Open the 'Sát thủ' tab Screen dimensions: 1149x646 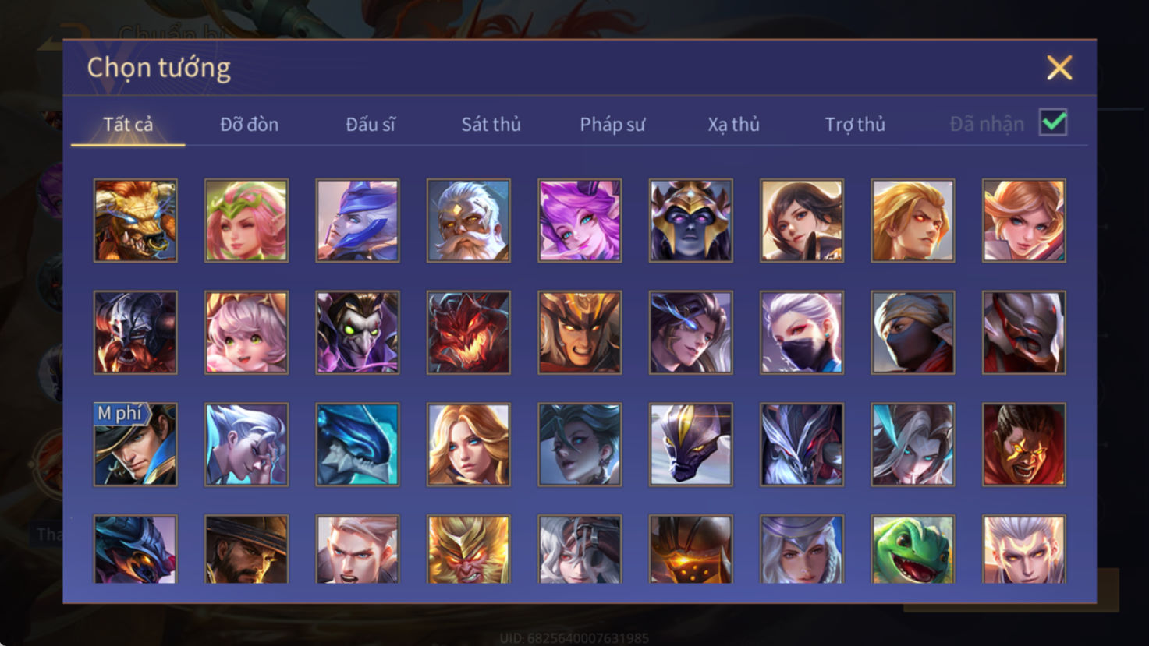491,124
